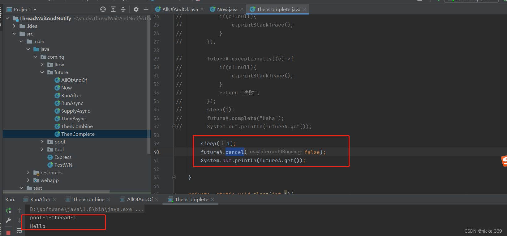
Task: Open Now class in project tree
Action: [x=67, y=88]
